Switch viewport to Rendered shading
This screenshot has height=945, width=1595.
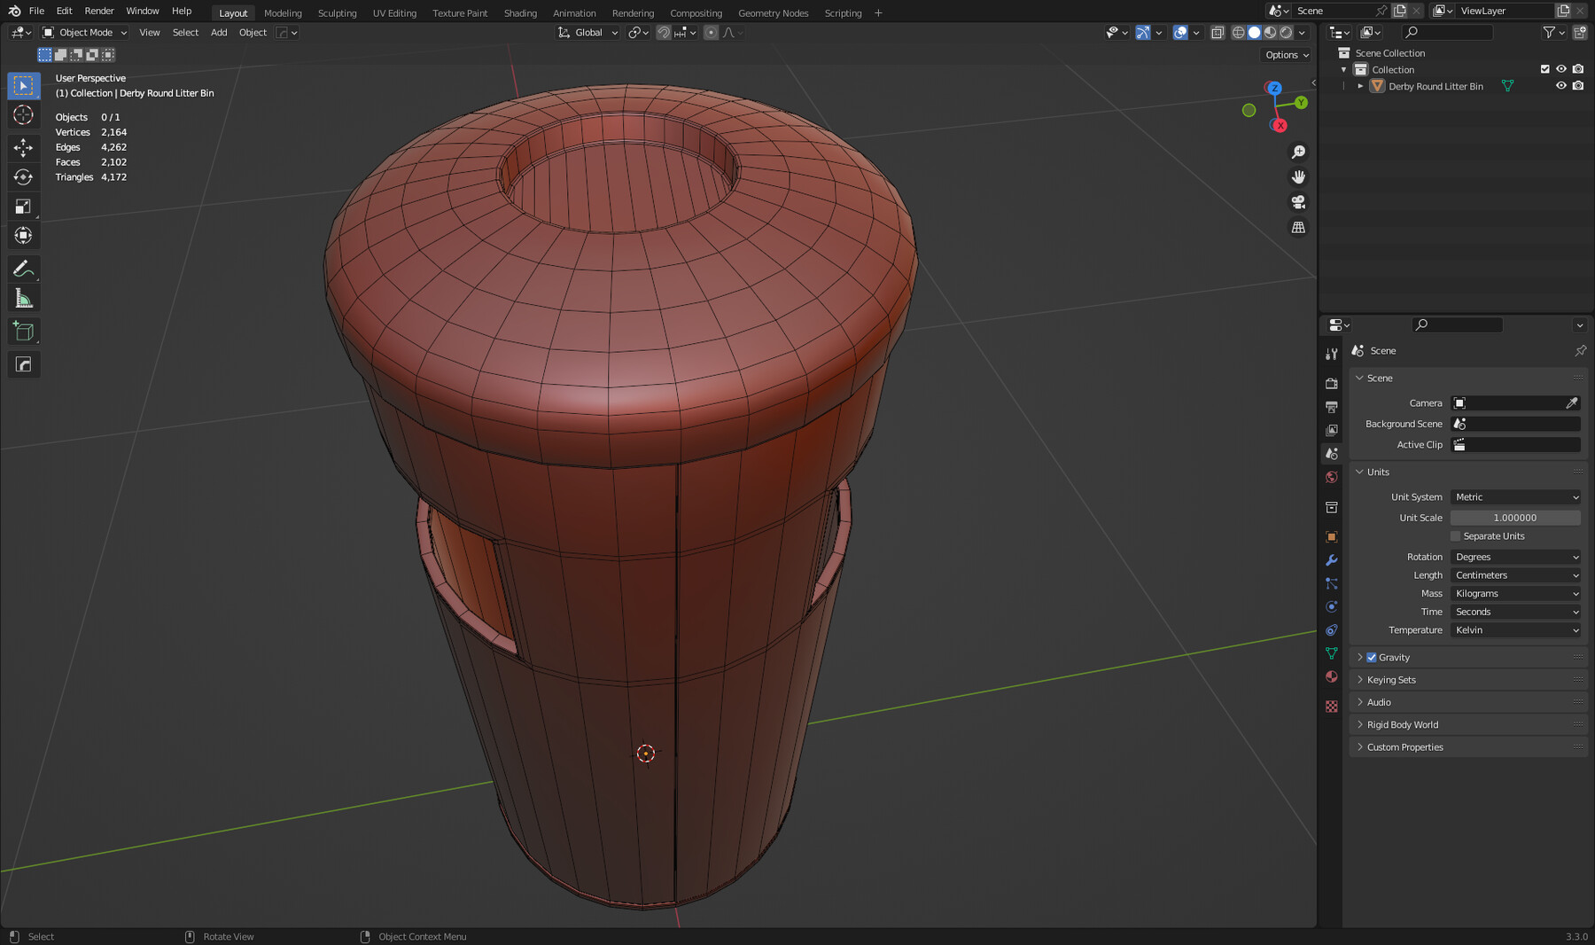(x=1285, y=32)
